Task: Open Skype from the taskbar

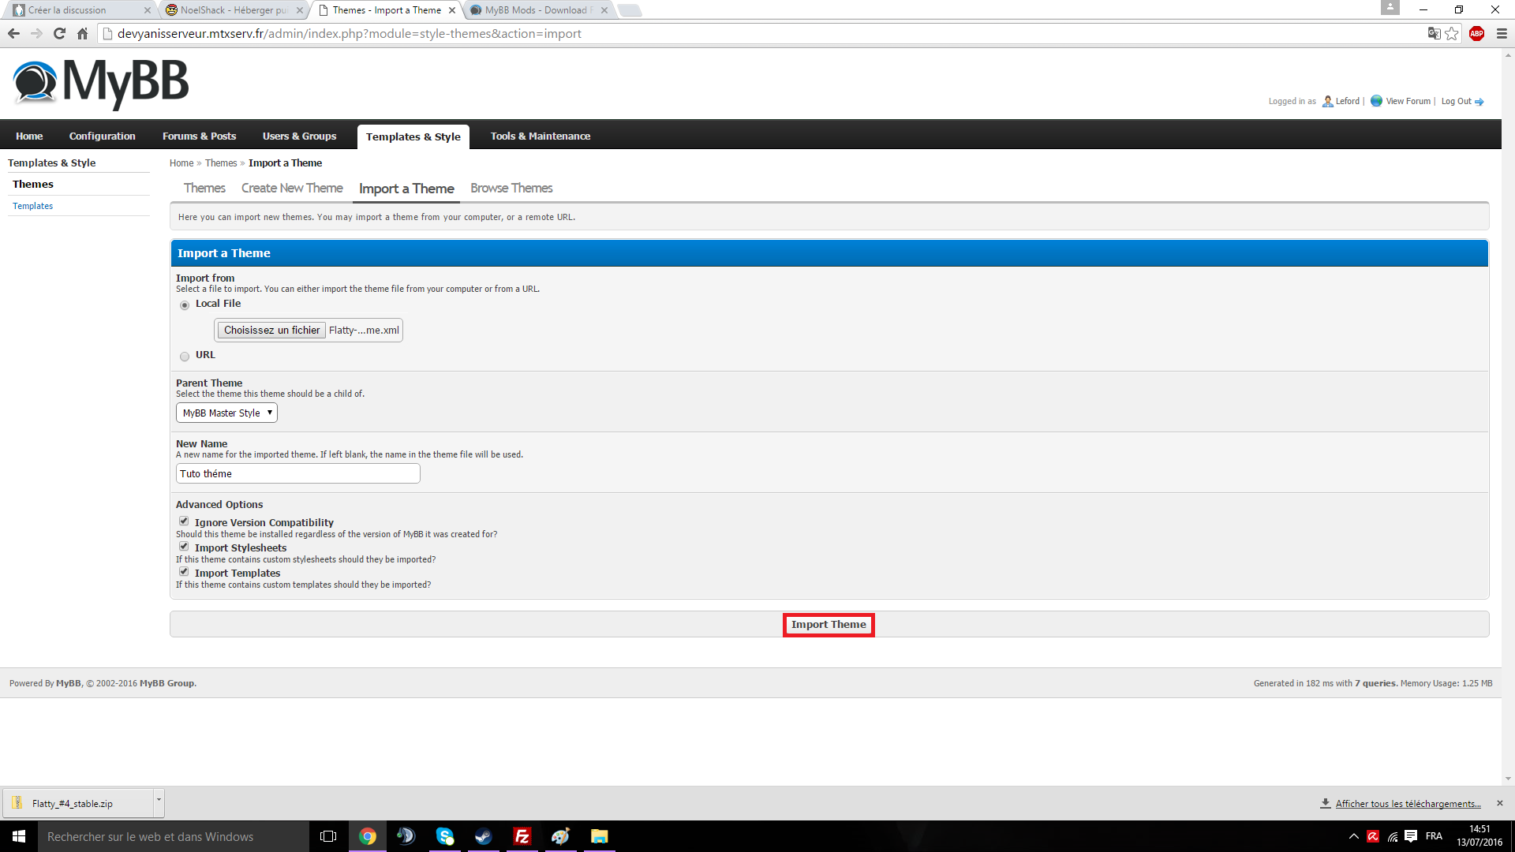Action: pyautogui.click(x=445, y=836)
